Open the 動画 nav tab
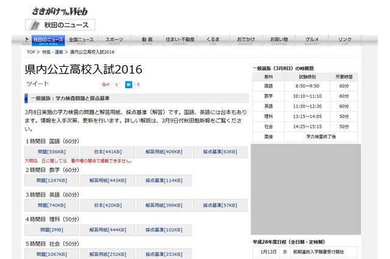390x259 pixels. click(147, 41)
